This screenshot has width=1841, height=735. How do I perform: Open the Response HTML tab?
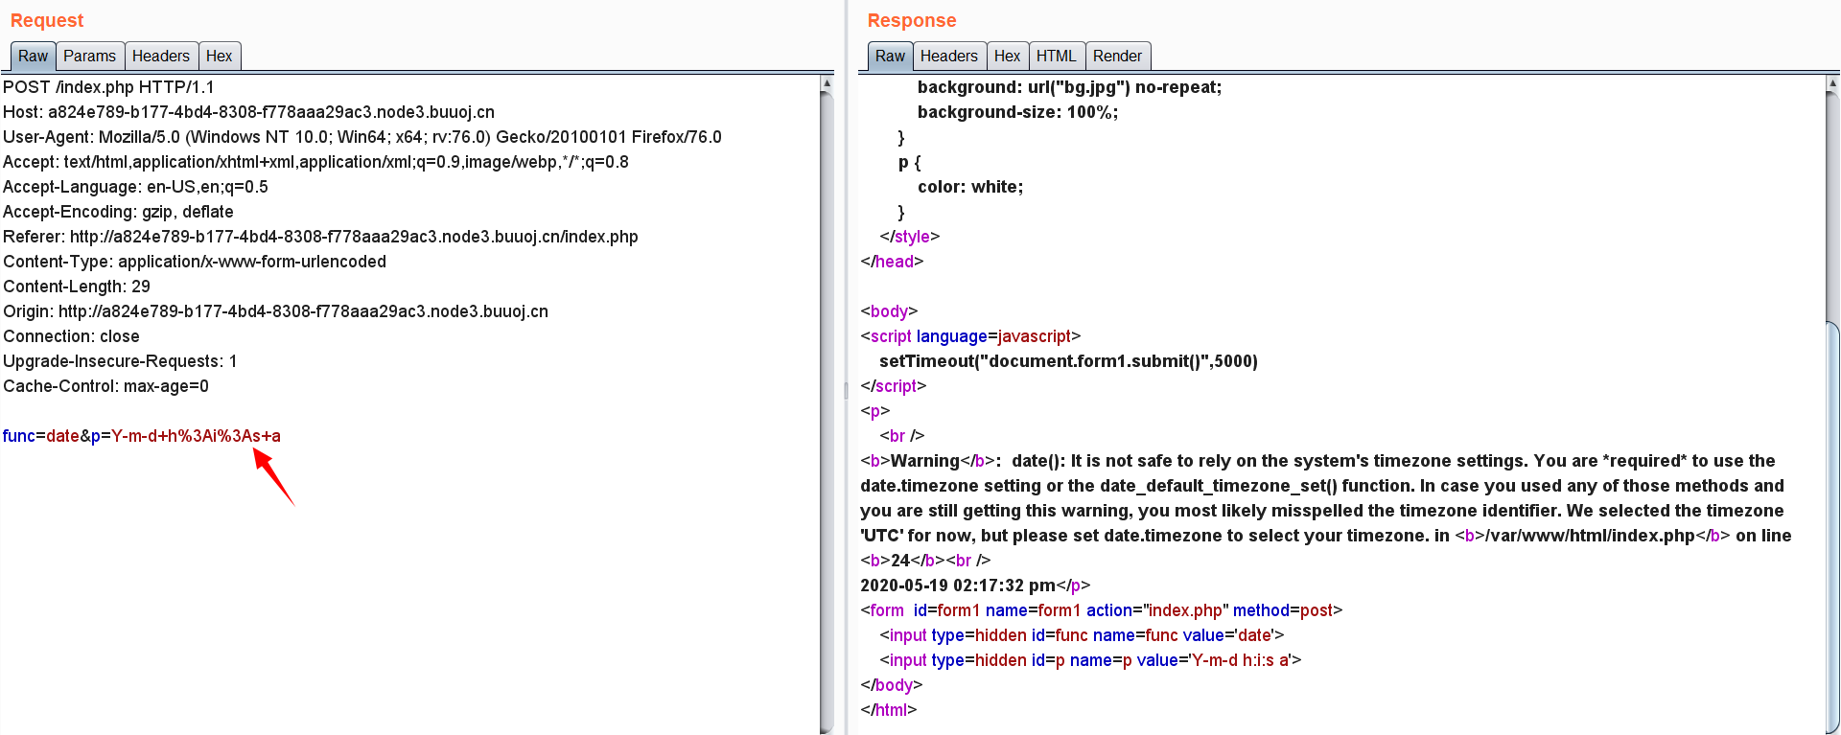[1056, 57]
